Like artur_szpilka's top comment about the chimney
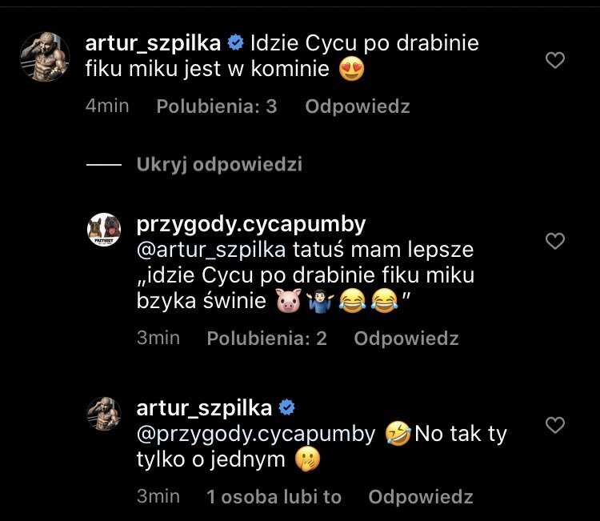 point(554,60)
